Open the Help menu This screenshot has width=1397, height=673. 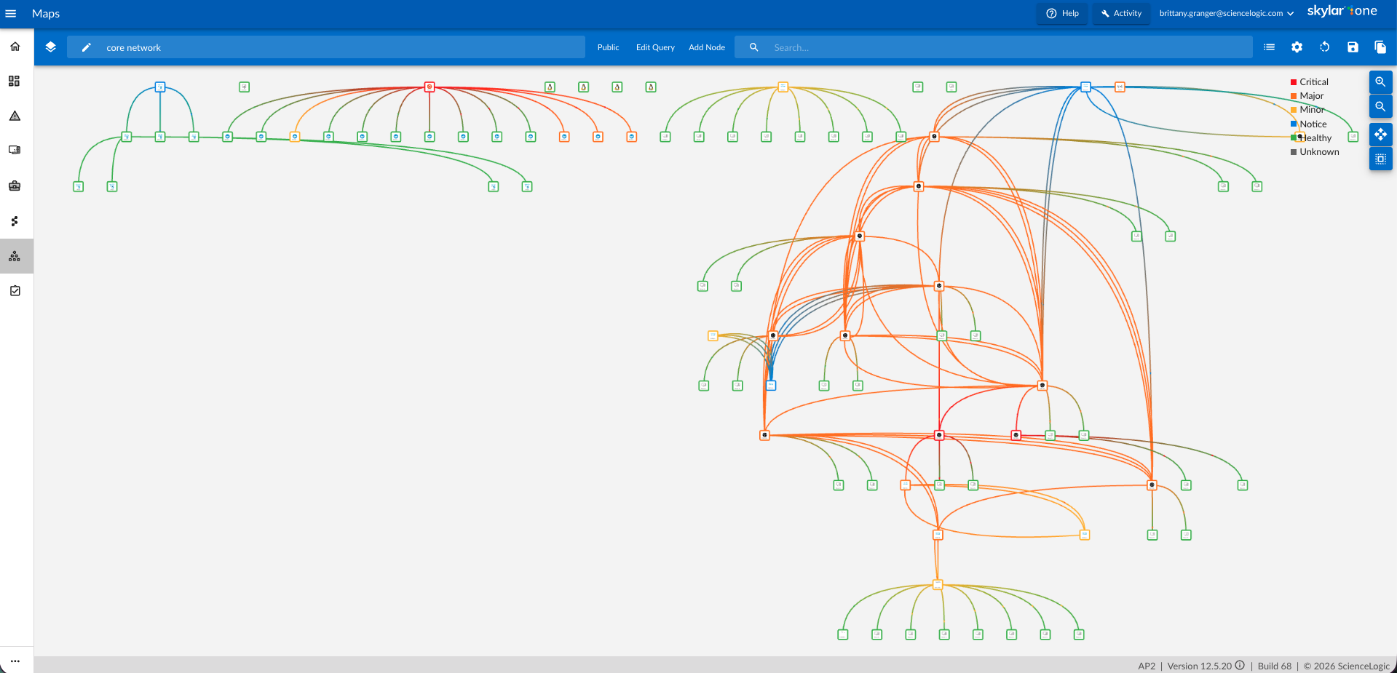[x=1062, y=13]
